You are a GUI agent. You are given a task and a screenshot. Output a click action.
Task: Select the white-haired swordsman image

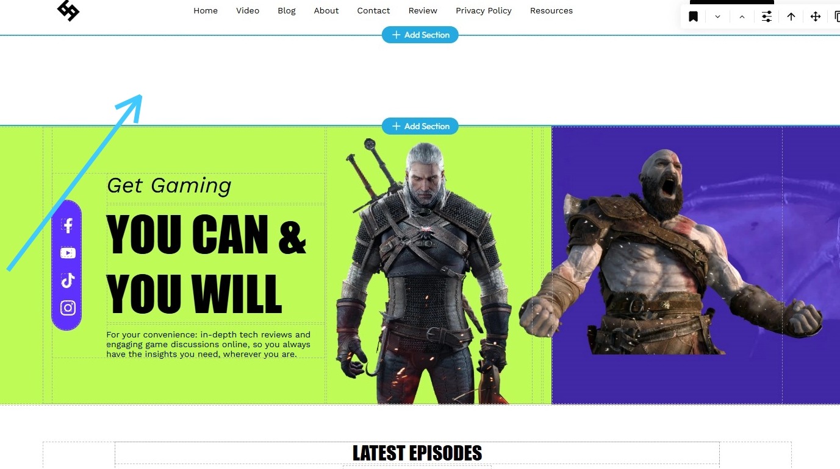(425, 271)
